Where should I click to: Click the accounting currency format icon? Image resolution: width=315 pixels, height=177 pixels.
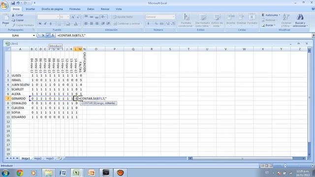click(149, 24)
